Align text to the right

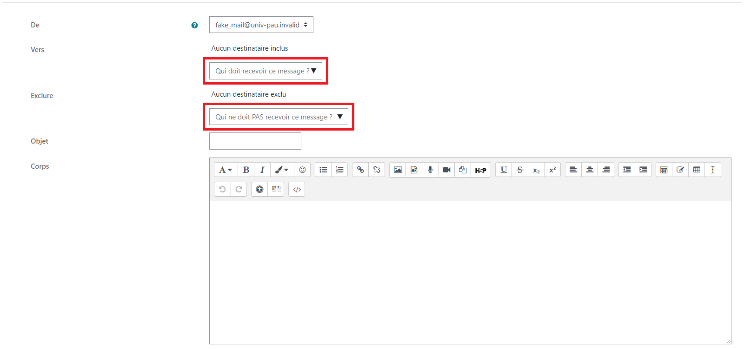(x=606, y=170)
